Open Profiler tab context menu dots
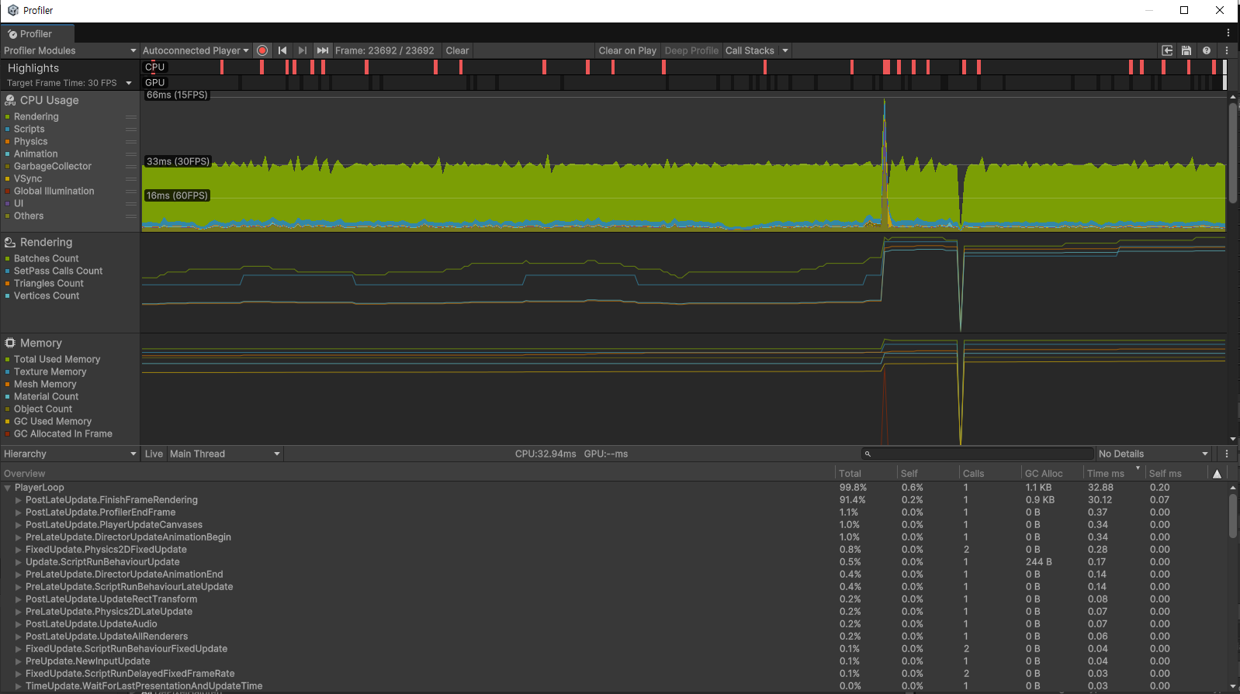The width and height of the screenshot is (1240, 694). coord(1228,33)
